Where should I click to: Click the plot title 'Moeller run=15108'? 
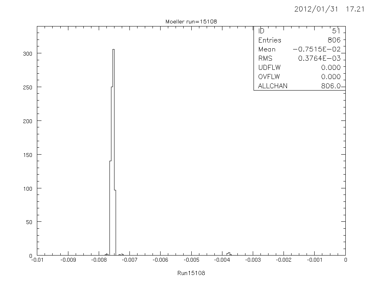click(x=191, y=21)
